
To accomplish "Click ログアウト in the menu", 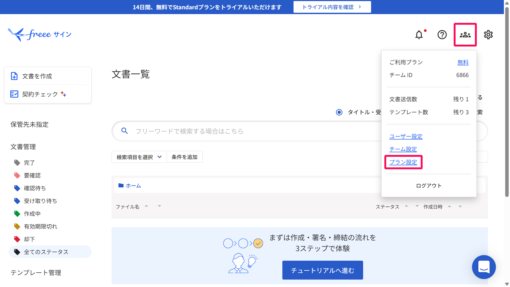I will click(429, 185).
